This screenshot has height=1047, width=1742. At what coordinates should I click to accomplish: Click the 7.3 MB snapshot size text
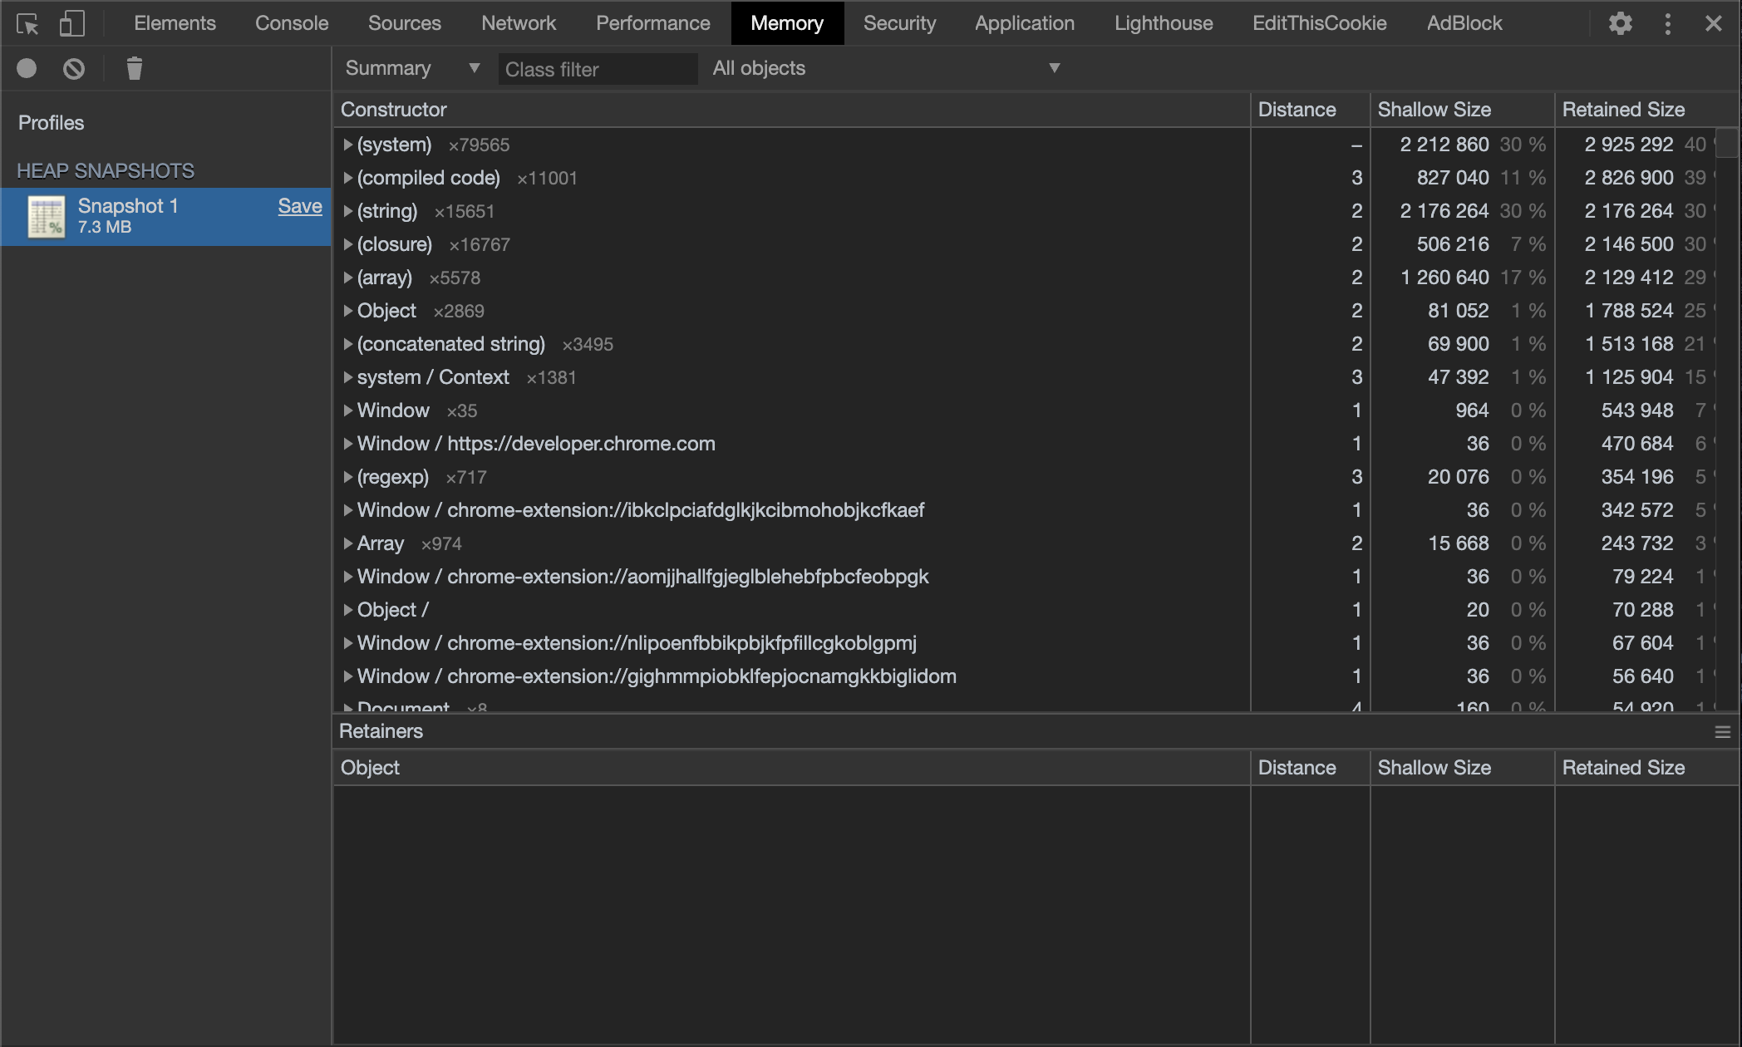[105, 227]
